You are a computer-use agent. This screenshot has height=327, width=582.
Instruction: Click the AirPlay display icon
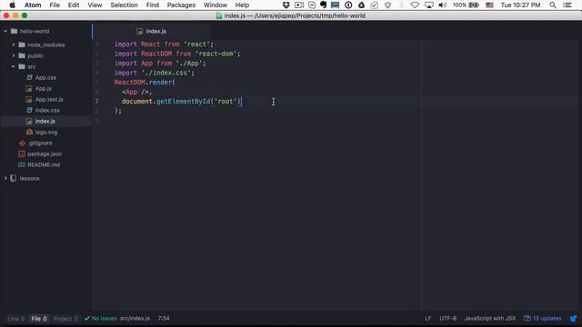tap(429, 5)
